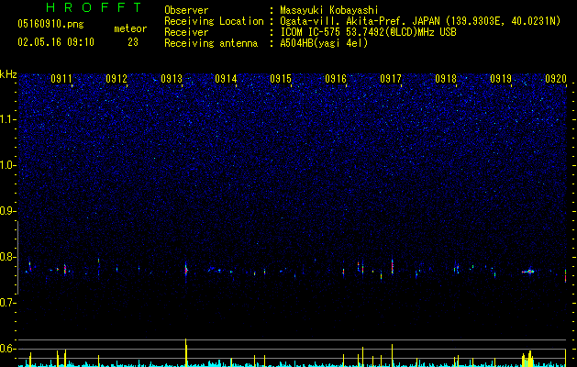Click the 0919 time marker

(501, 79)
